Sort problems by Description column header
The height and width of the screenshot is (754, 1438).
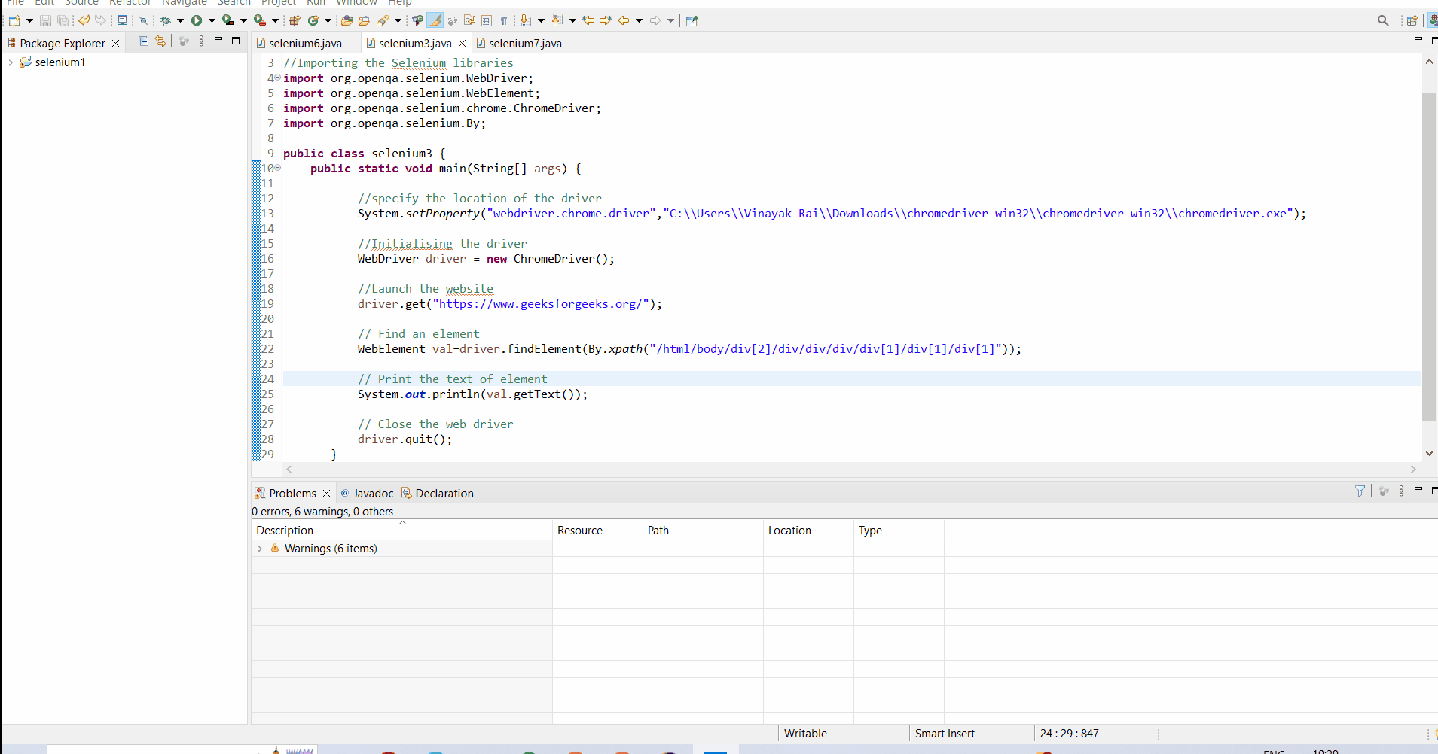285,531
